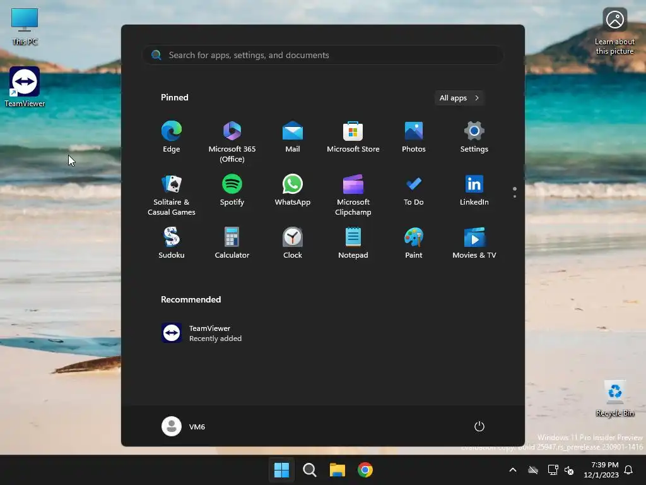Click the muted volume tray icon
The width and height of the screenshot is (646, 485).
click(x=569, y=470)
